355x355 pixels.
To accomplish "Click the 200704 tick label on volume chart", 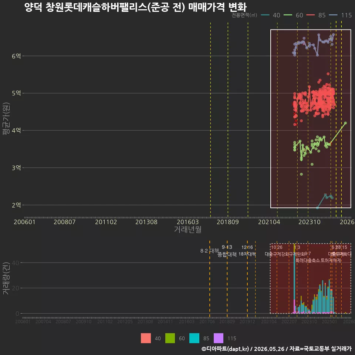I will 43,321.
